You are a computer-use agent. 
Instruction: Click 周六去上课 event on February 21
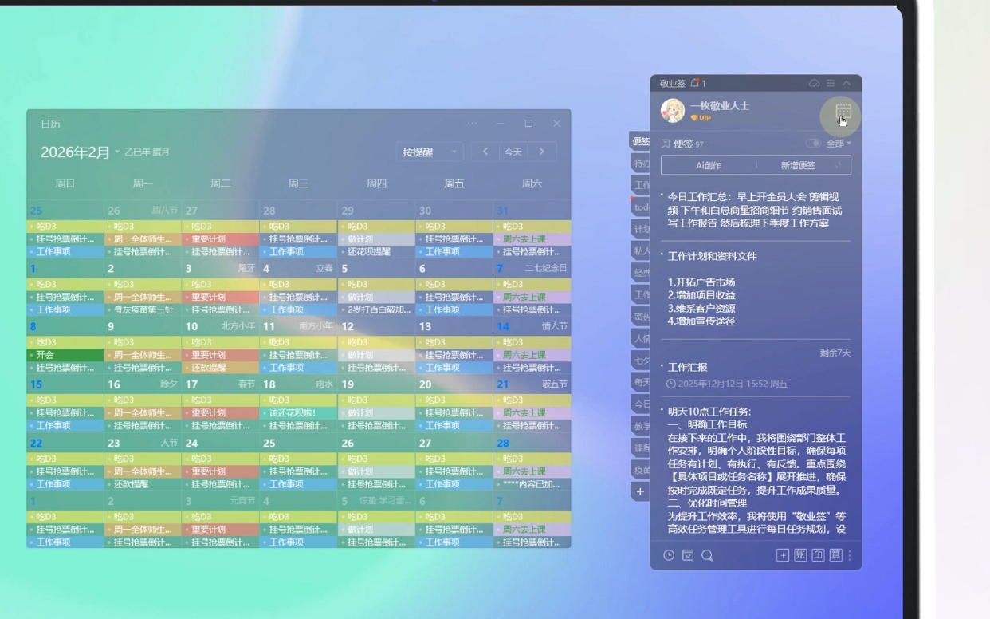point(532,412)
